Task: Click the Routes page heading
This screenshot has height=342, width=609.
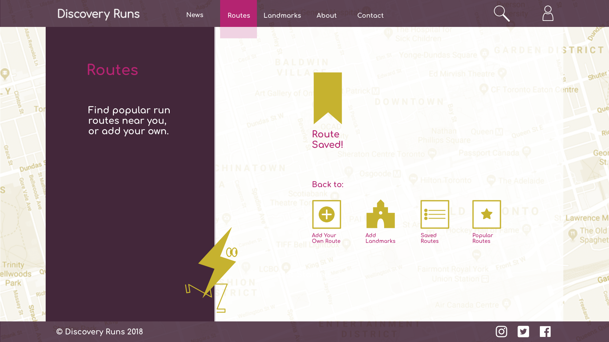Action: point(113,70)
